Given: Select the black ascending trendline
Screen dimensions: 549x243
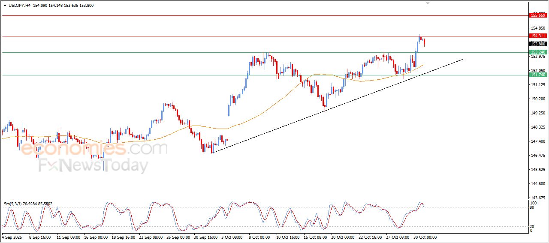Looking at the screenshot, I should click(x=338, y=105).
